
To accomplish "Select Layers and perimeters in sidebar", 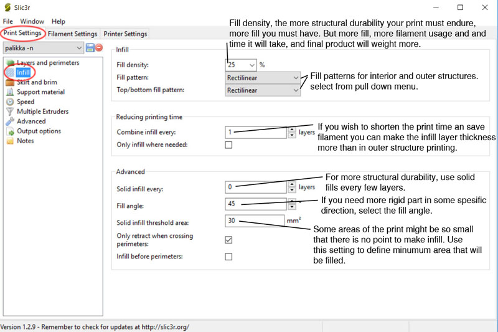I will [x=48, y=62].
